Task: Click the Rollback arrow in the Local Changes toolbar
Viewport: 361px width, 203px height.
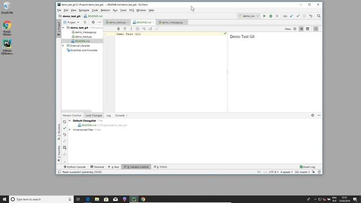Action: click(65, 135)
